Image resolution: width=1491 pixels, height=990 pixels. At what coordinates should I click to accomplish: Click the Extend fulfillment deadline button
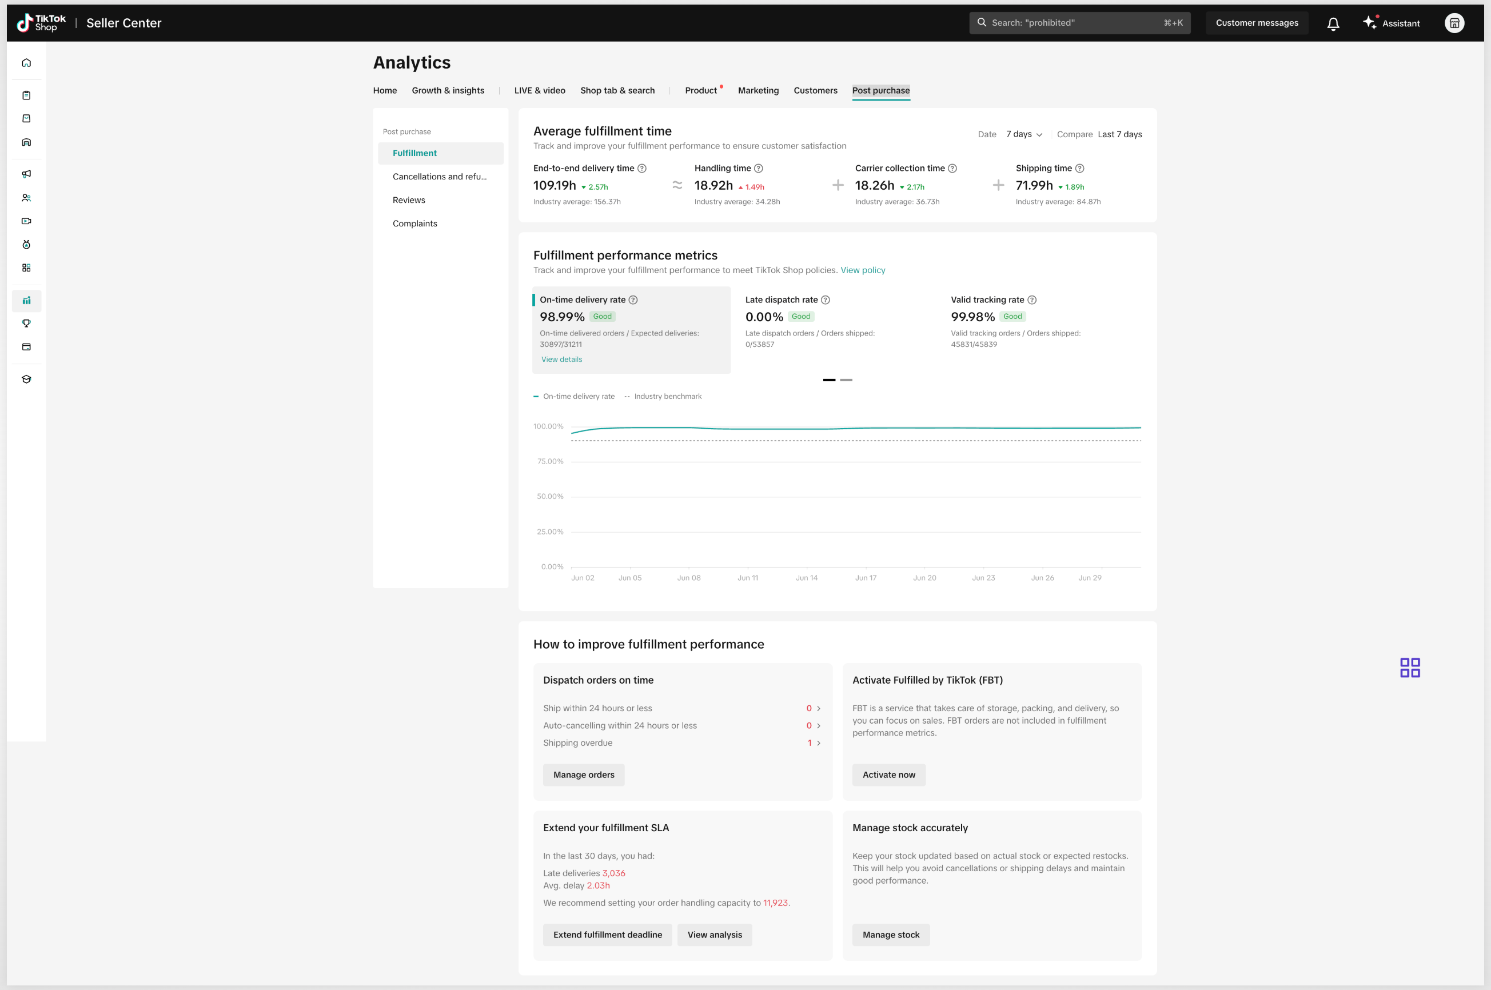tap(607, 935)
